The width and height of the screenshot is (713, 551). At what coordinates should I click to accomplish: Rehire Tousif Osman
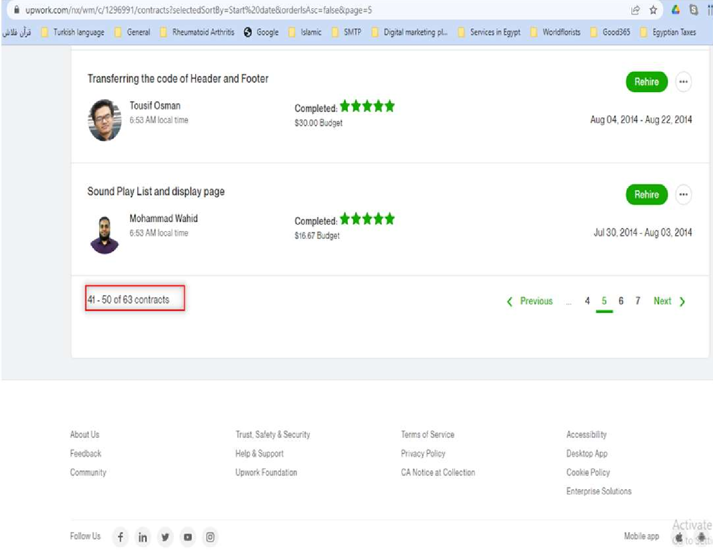tap(646, 82)
